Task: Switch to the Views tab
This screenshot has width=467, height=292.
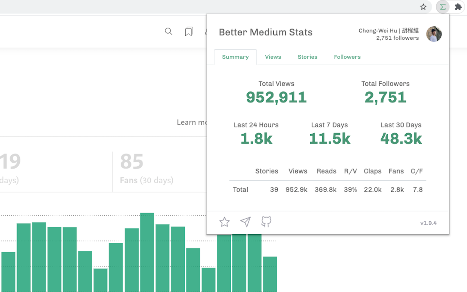Action: pyautogui.click(x=273, y=57)
